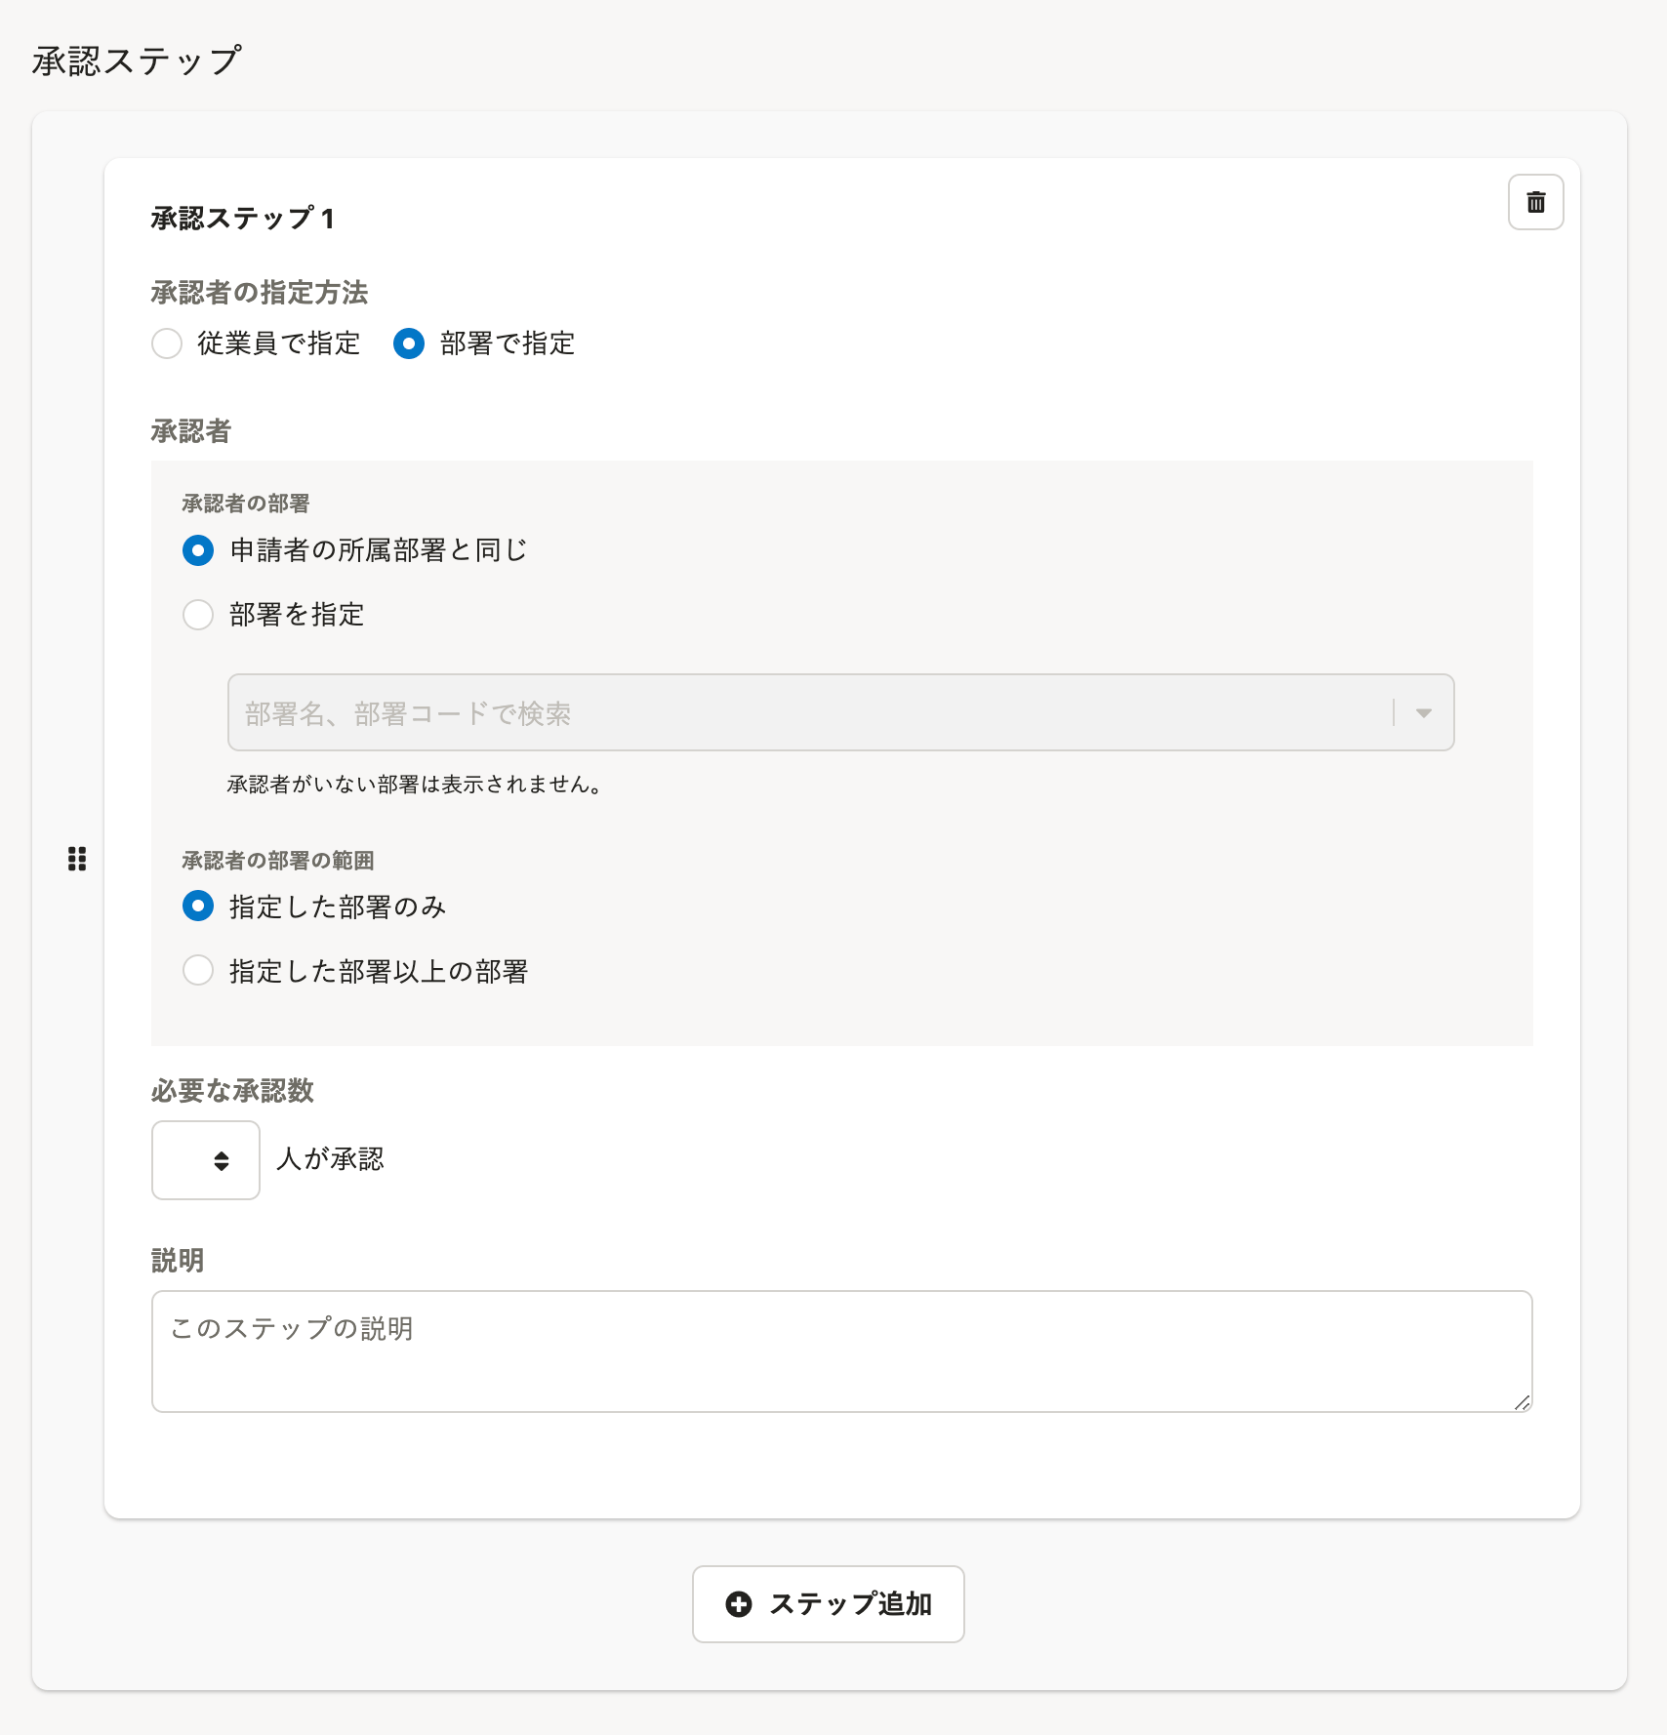Click the 指定した部署以上の部署 label text

coord(379,971)
